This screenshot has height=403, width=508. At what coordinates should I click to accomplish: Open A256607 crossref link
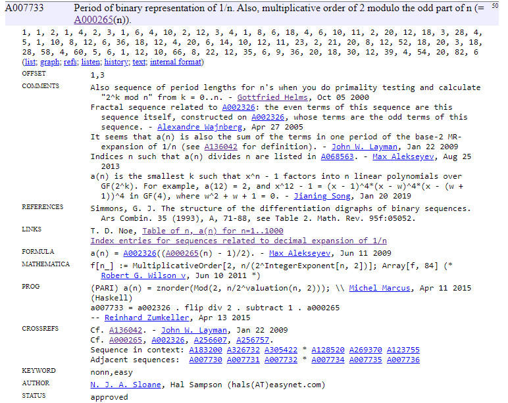tap(211, 340)
